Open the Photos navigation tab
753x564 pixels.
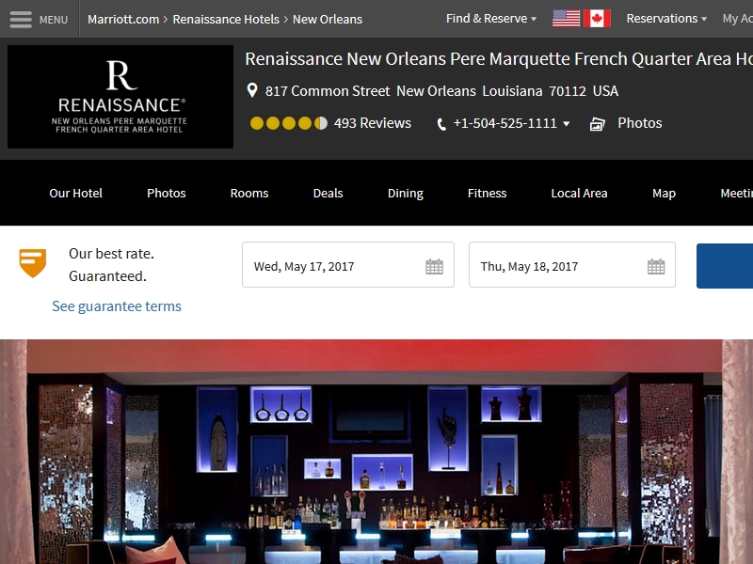[x=167, y=193]
